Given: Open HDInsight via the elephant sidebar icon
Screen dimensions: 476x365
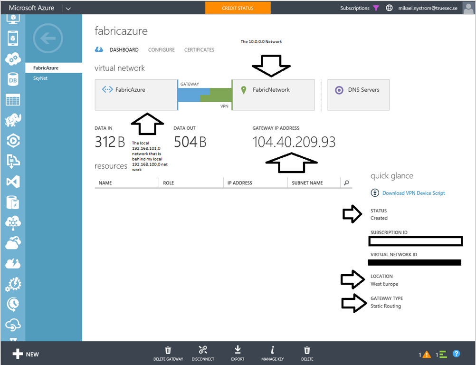Looking at the screenshot, I should 13,121.
